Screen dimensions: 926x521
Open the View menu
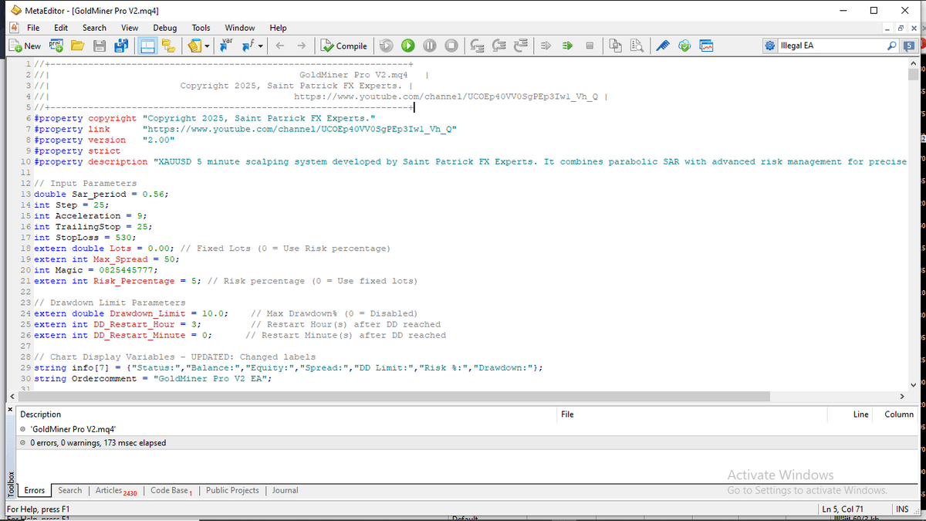click(x=130, y=28)
